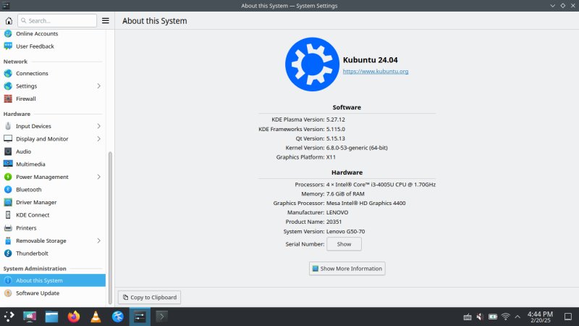Click the KDE Plasma Version value 5.27.12
The width and height of the screenshot is (579, 326).
[336, 120]
